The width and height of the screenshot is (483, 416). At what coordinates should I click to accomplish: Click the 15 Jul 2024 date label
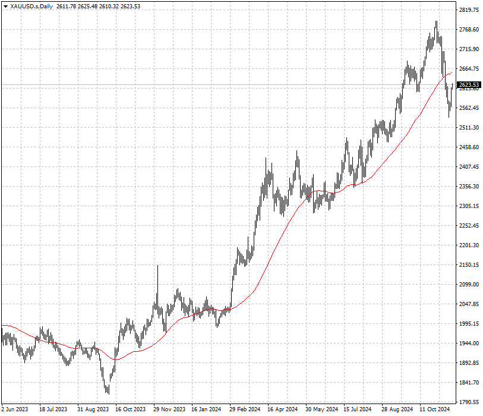tap(357, 409)
